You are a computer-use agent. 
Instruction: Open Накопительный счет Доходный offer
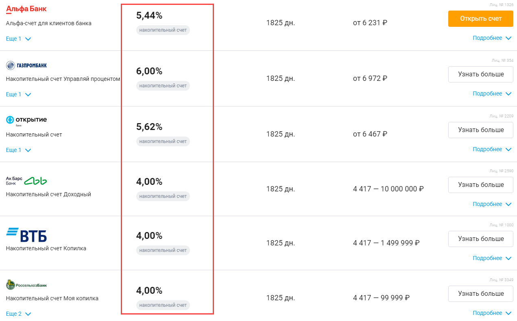point(48,194)
